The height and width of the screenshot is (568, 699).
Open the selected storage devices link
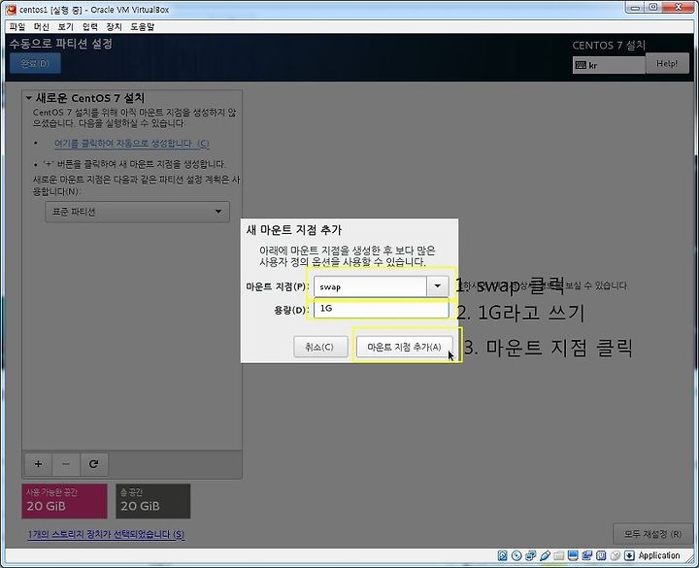click(106, 534)
